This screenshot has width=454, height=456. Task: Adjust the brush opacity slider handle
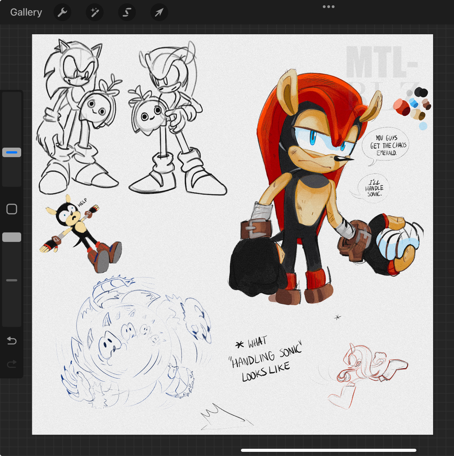click(12, 237)
